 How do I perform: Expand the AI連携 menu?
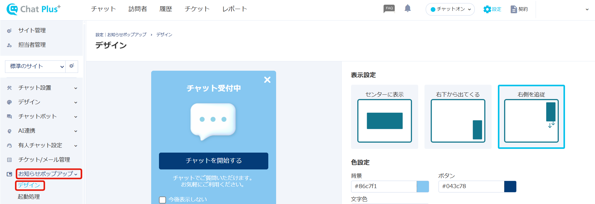point(76,131)
